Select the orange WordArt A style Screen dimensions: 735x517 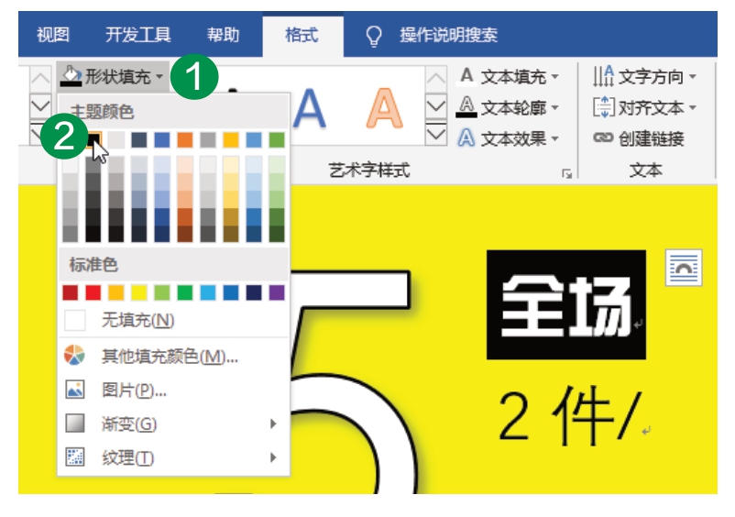[384, 109]
